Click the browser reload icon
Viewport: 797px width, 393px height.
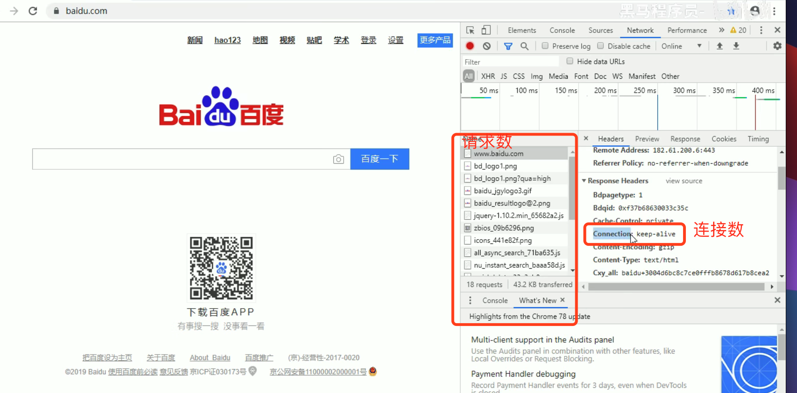[x=33, y=11]
